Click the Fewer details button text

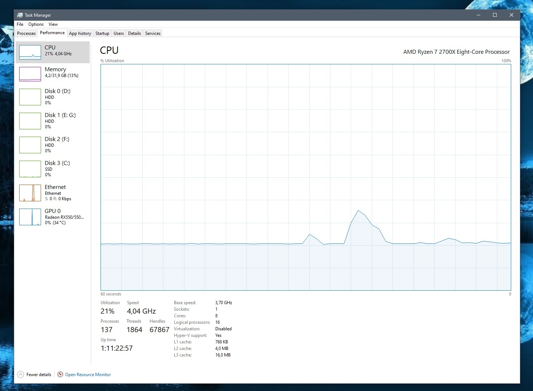(39, 375)
